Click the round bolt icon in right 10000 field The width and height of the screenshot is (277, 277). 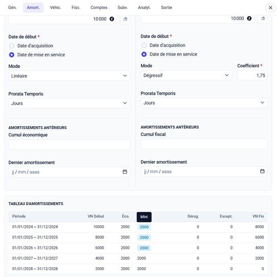point(249,18)
